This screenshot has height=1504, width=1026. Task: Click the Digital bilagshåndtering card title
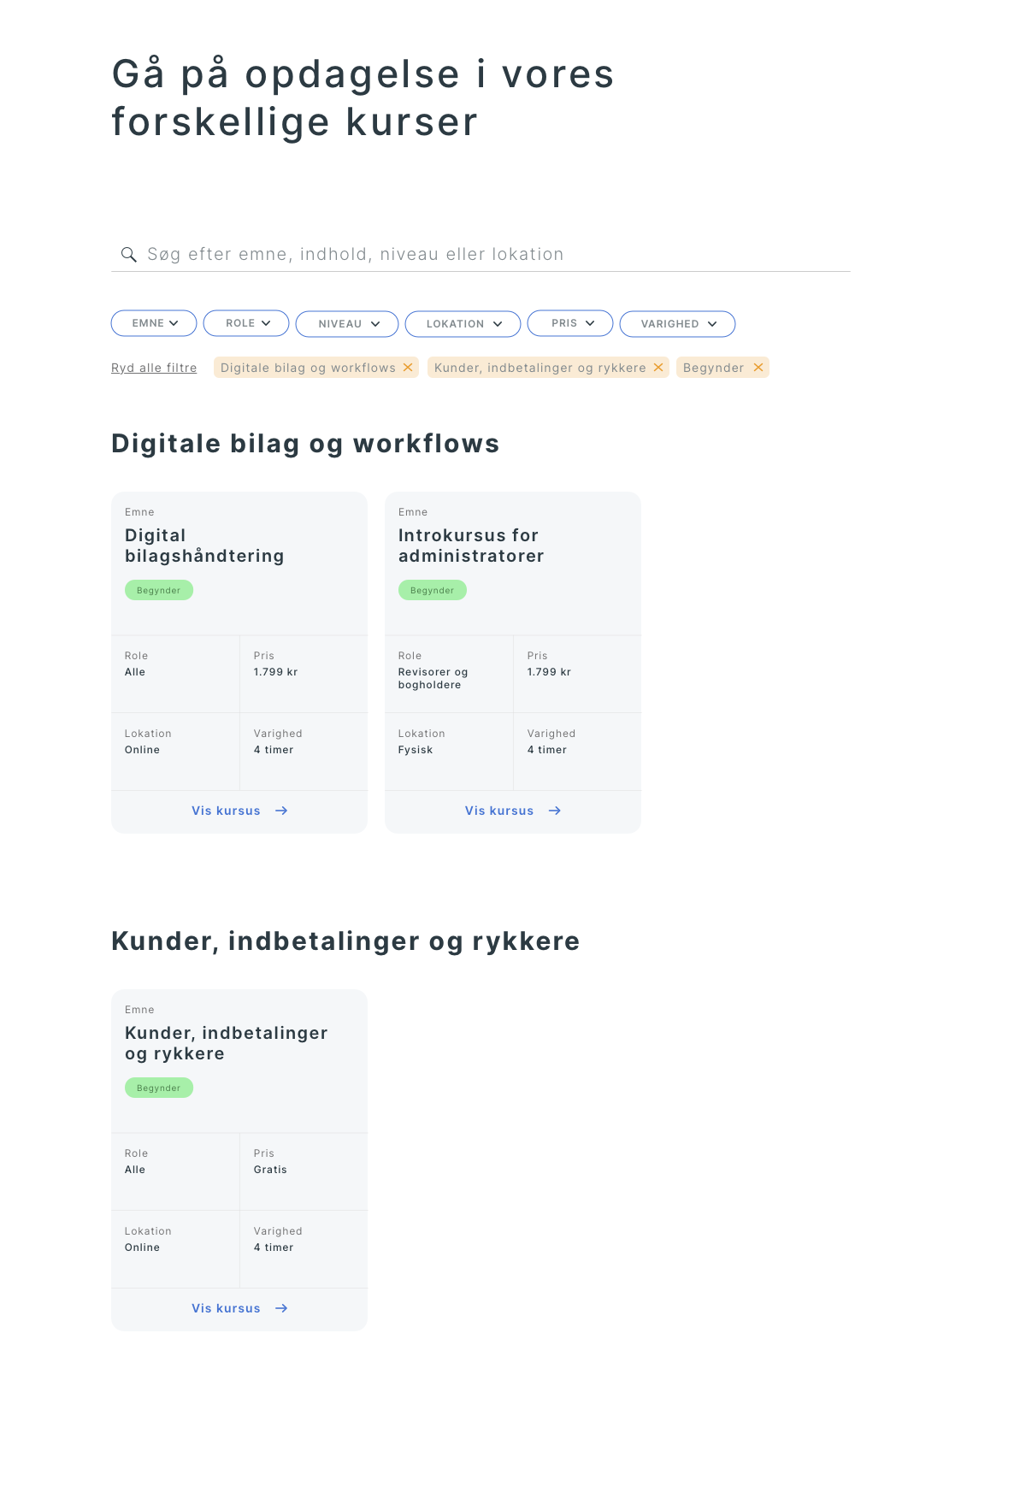click(x=204, y=546)
